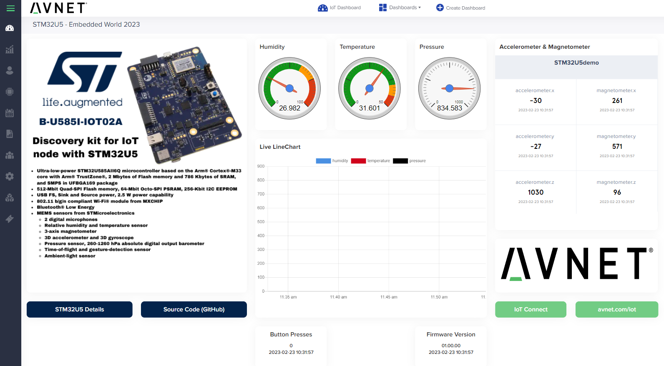This screenshot has height=366, width=664.
Task: Expand the Dashboards dropdown menu
Action: tap(405, 8)
